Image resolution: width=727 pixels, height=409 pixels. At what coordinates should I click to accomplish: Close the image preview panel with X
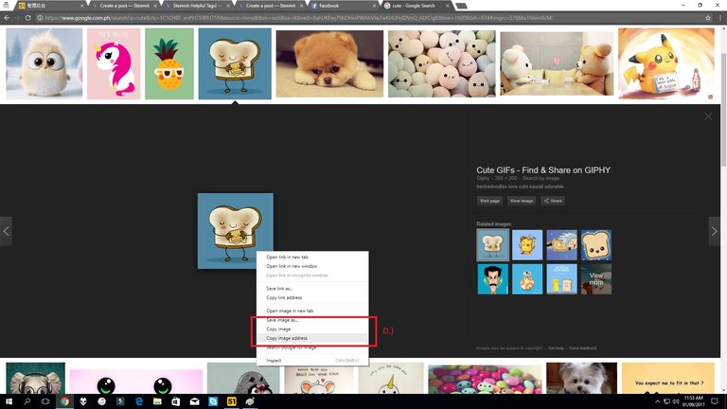tap(708, 116)
